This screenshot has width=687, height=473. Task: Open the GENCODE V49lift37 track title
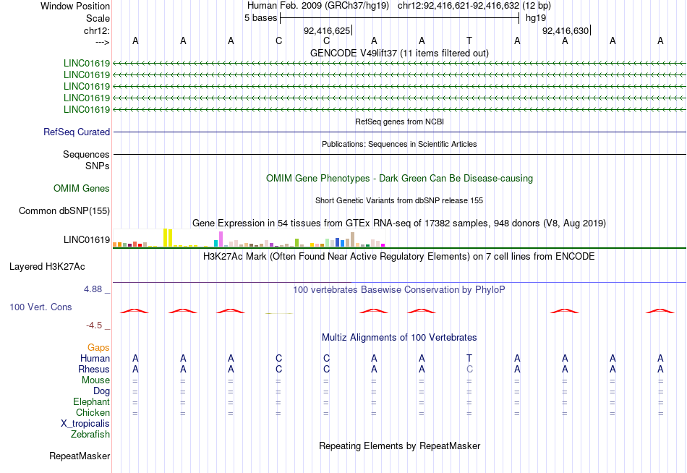tap(399, 53)
